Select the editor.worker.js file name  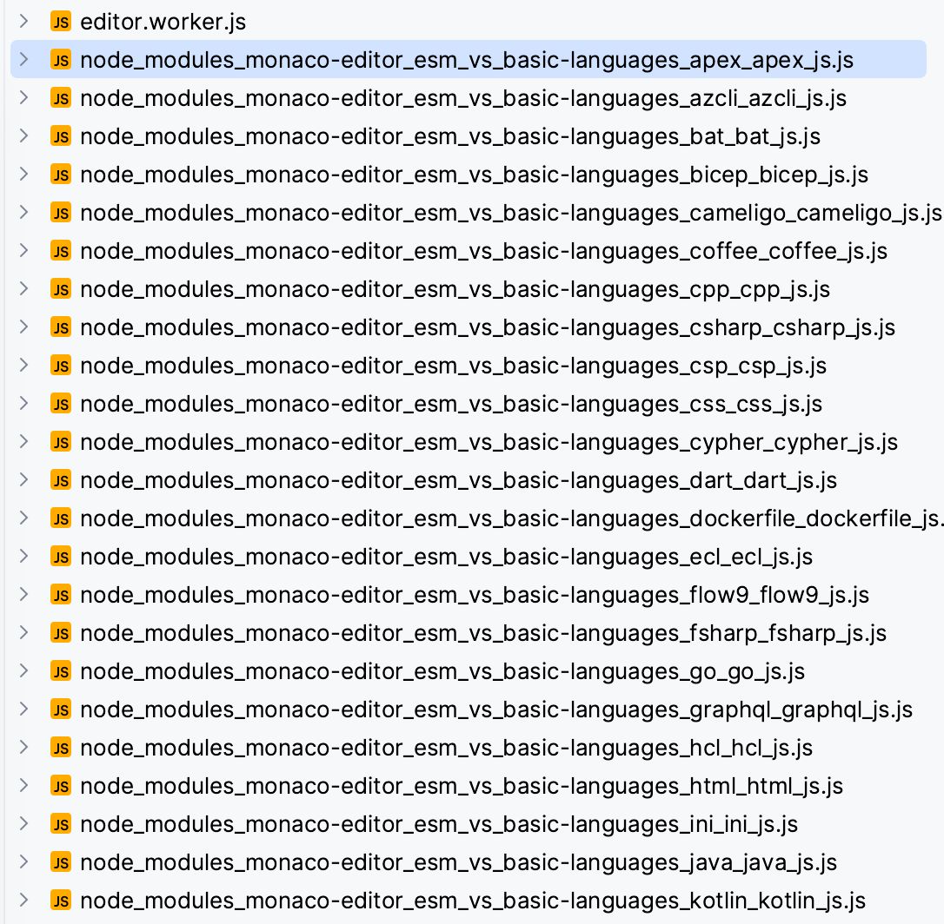coord(163,23)
